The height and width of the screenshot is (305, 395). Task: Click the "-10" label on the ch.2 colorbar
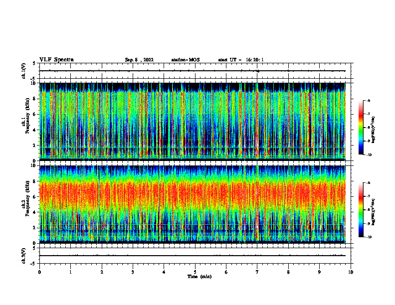tap(369, 237)
